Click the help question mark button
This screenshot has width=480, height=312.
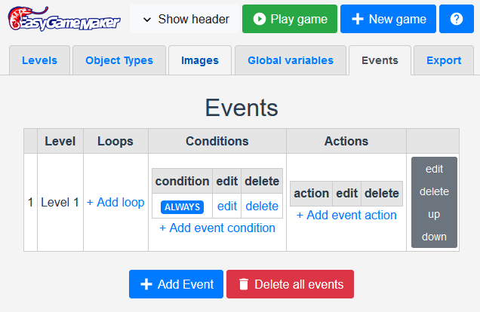(457, 19)
